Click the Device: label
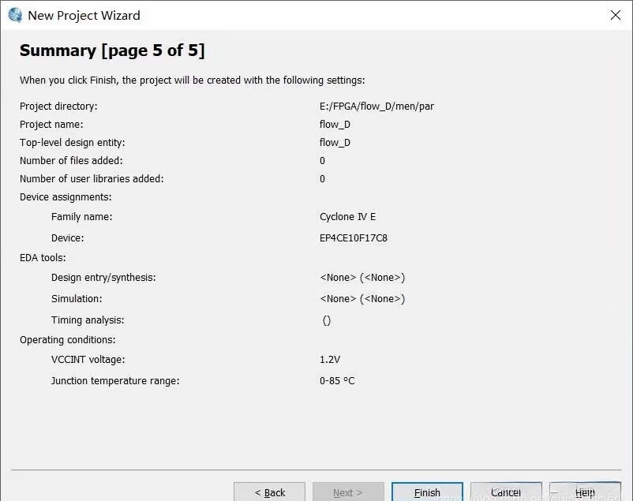Image resolution: width=633 pixels, height=501 pixels. [67, 238]
